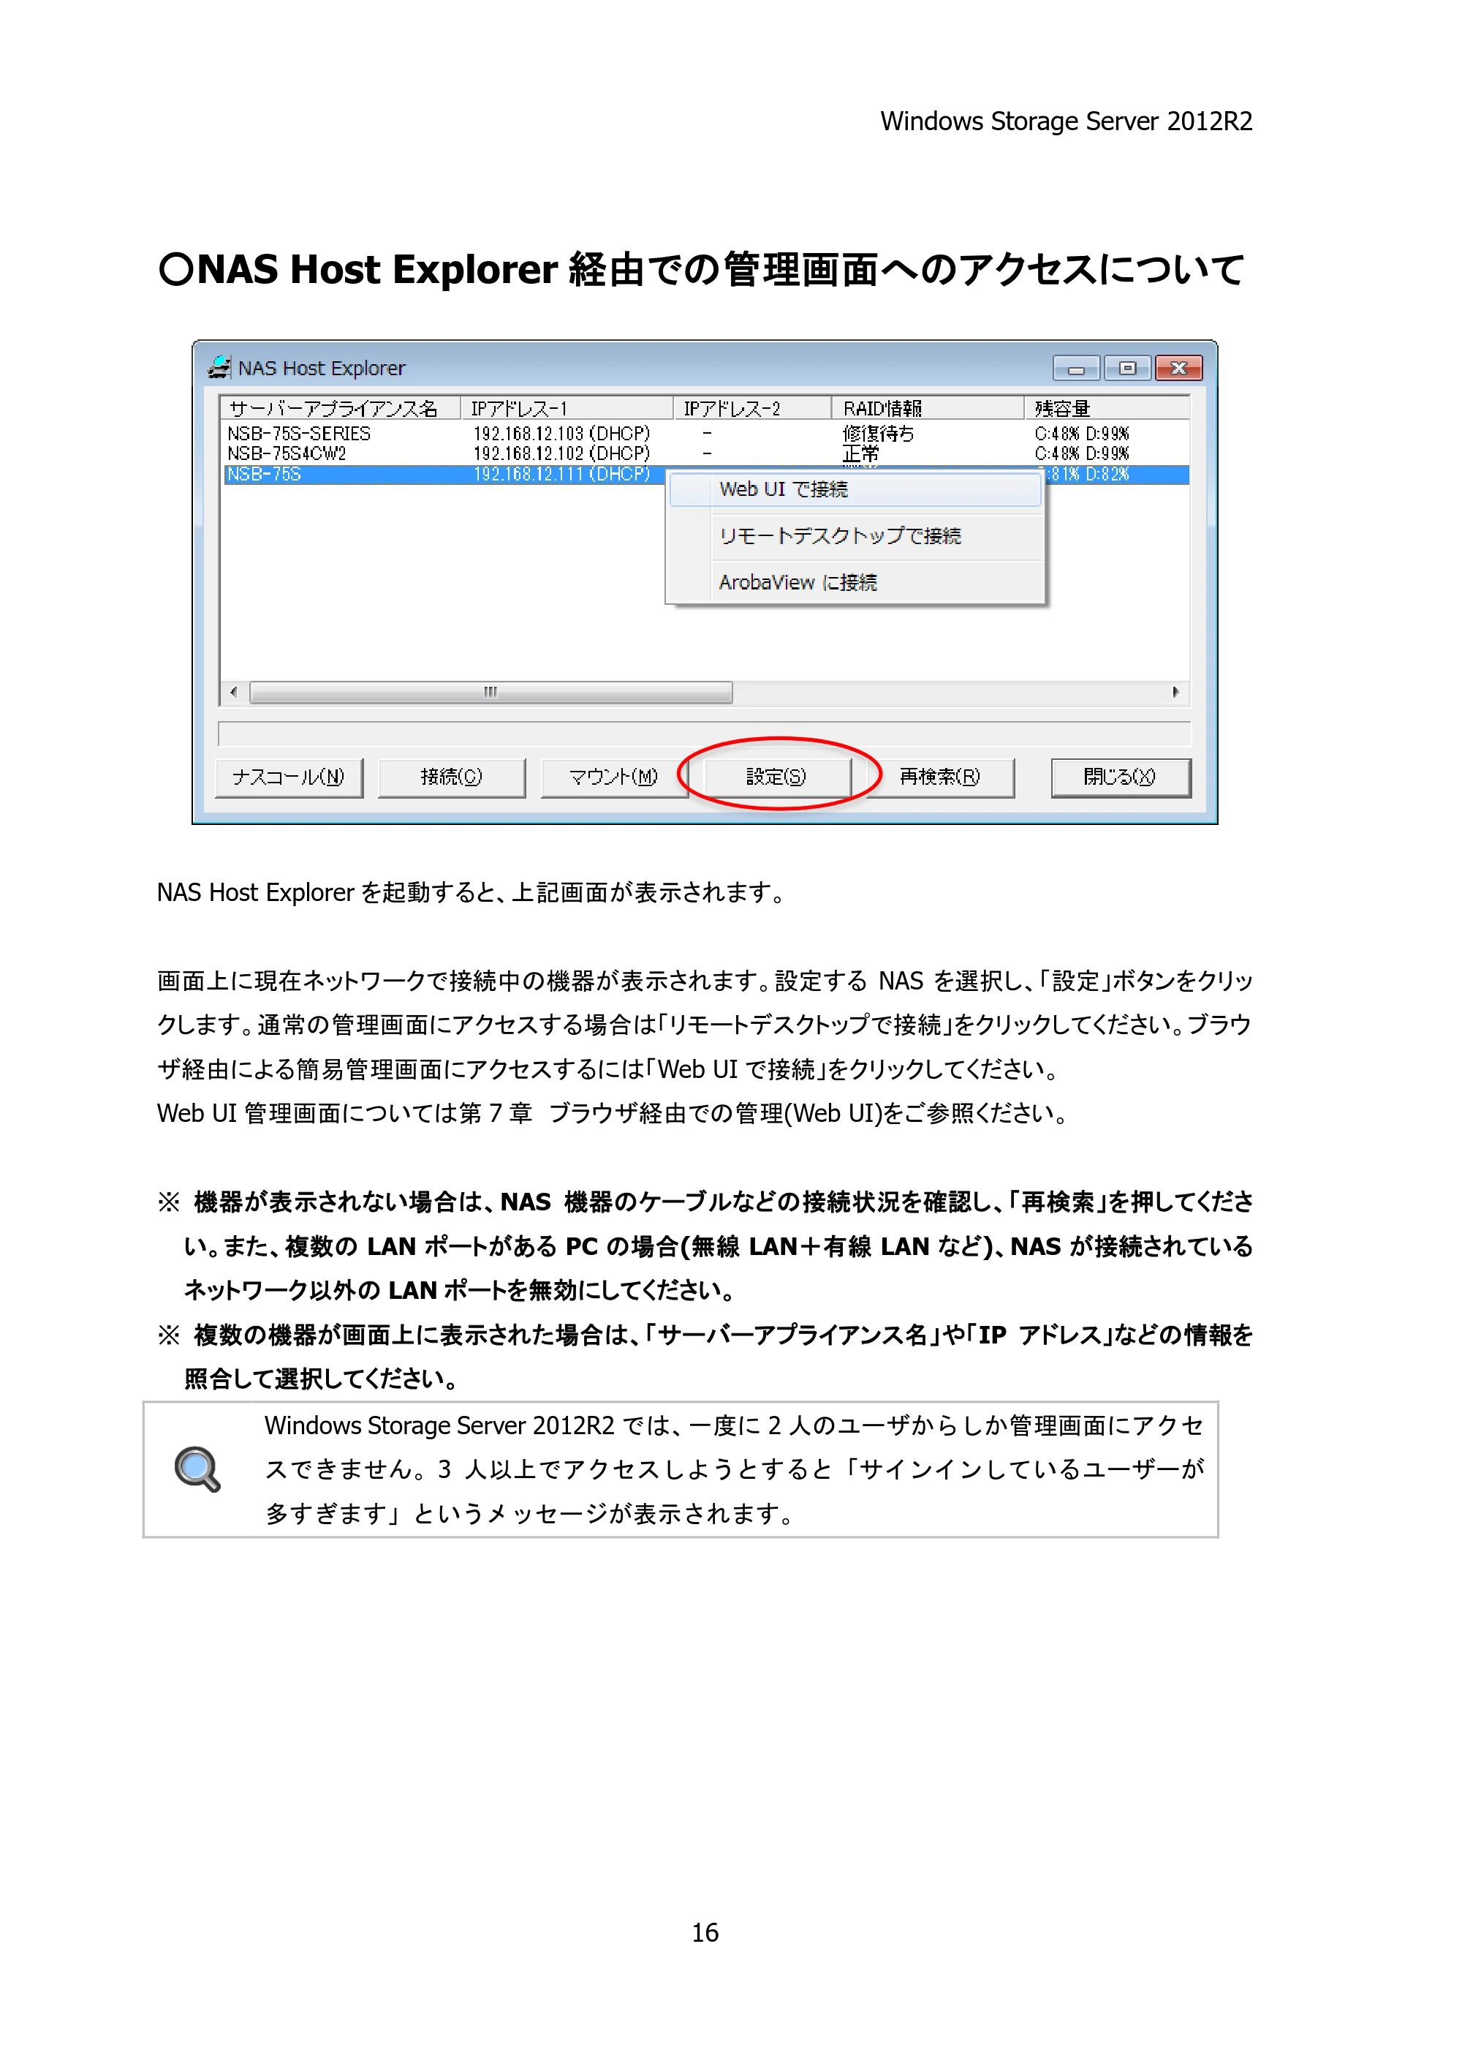Click the IPアドレス-1 column header
Screen dimensions: 1462x2069
(567, 409)
